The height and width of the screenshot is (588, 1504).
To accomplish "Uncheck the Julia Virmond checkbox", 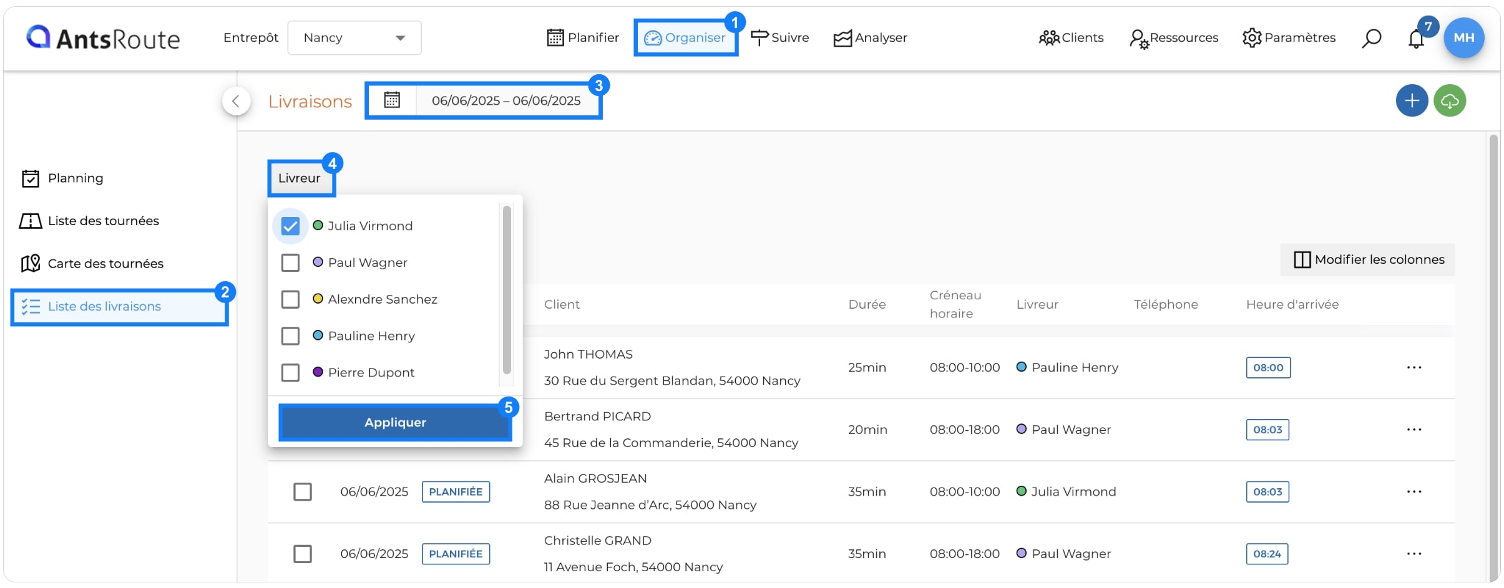I will [x=290, y=226].
